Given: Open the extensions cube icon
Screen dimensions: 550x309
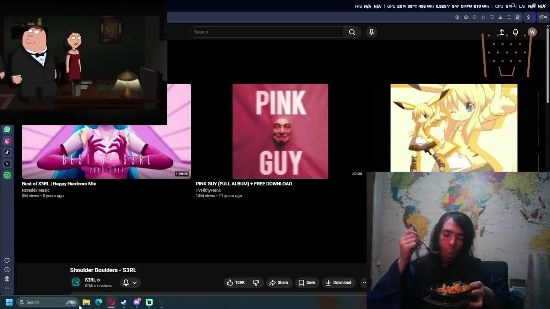Looking at the screenshot, I should [529, 17].
